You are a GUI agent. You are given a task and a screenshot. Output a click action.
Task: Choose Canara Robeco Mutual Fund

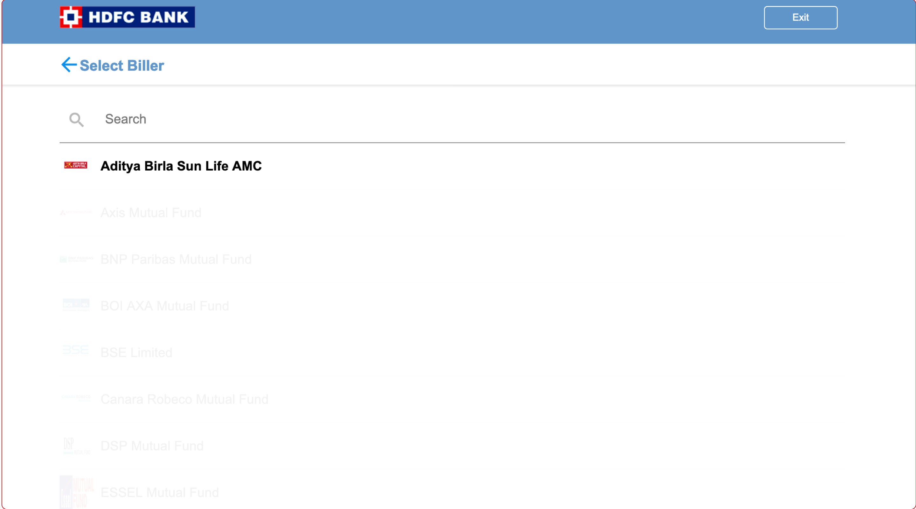point(184,399)
